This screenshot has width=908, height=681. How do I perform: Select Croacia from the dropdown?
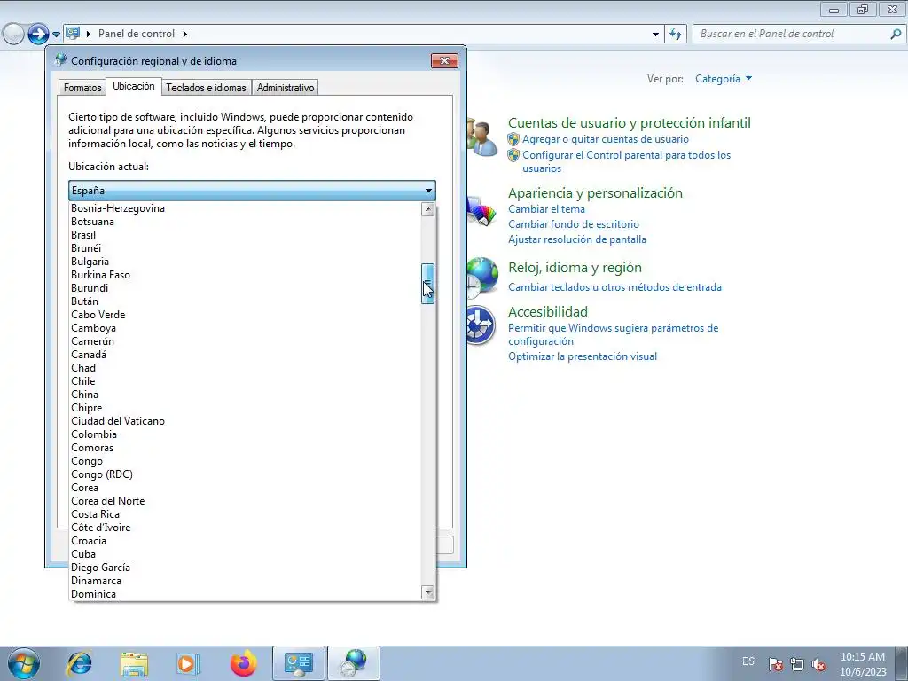pyautogui.click(x=245, y=542)
